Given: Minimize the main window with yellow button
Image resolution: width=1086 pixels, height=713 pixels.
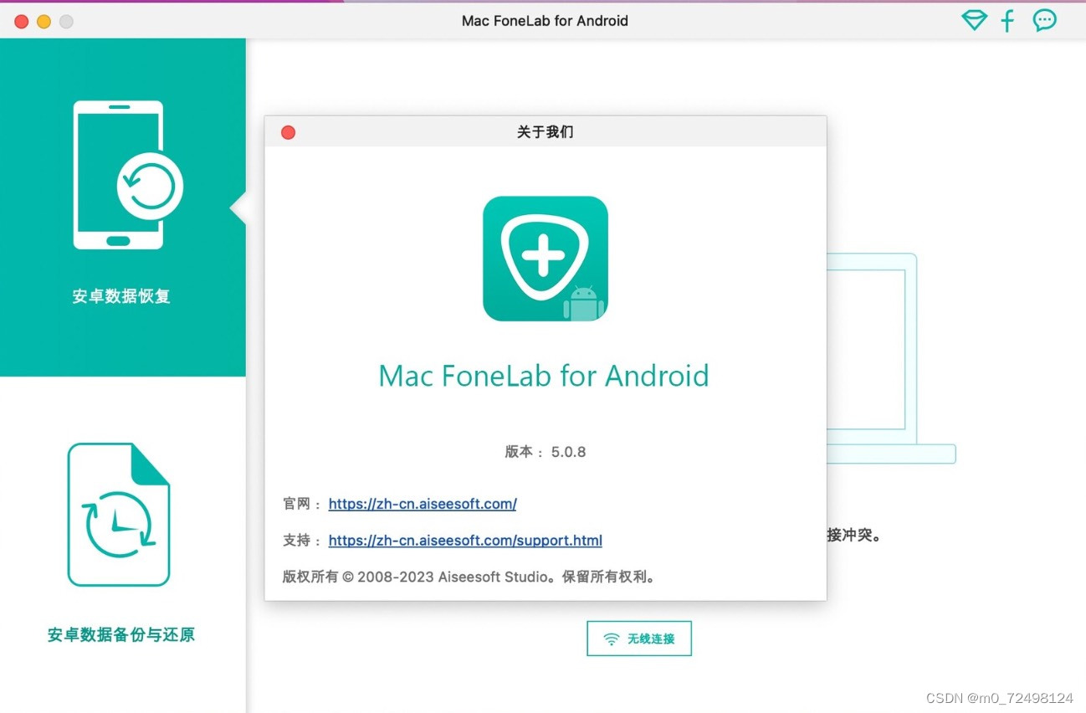Looking at the screenshot, I should click(44, 22).
